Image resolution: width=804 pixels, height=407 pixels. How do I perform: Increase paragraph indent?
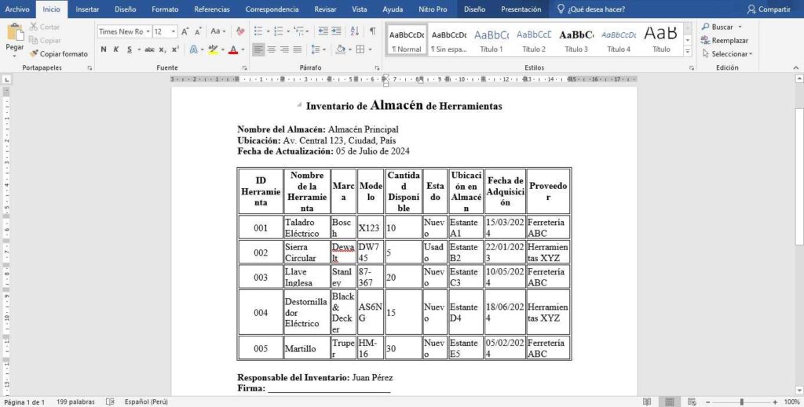click(336, 31)
